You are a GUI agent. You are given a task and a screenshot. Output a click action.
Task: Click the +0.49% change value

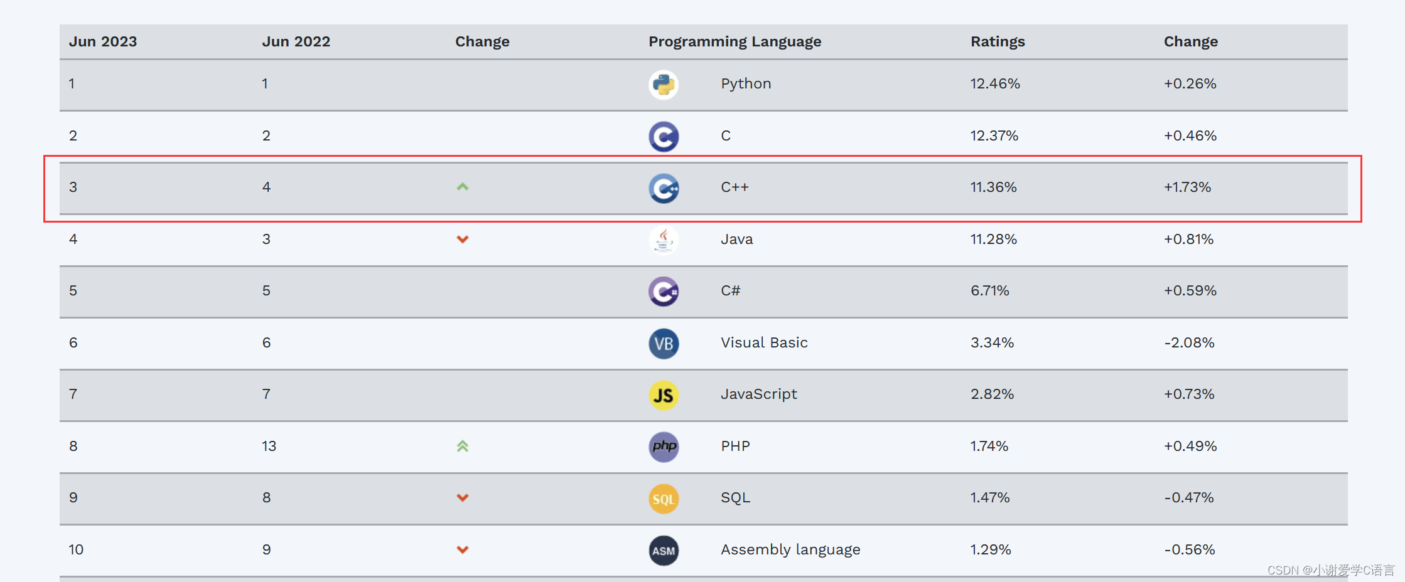click(x=1190, y=446)
